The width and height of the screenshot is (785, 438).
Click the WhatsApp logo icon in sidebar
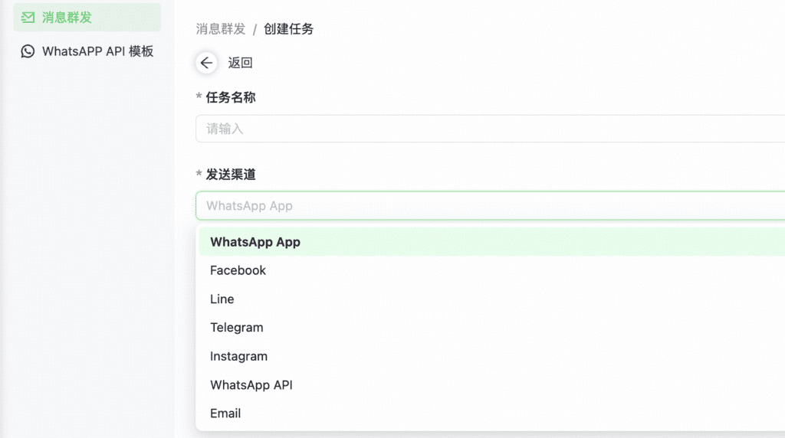[28, 51]
